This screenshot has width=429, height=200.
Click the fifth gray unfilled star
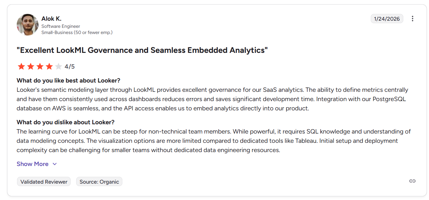point(59,66)
